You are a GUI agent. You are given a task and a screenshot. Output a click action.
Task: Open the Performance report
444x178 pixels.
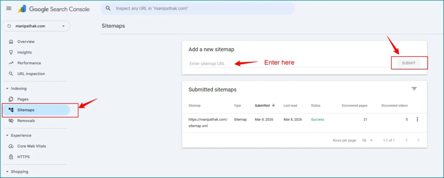click(29, 63)
